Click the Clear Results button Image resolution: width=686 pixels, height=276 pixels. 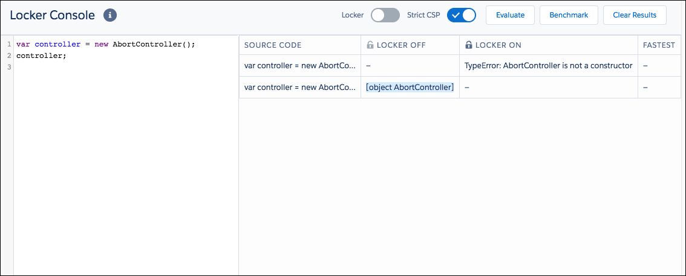(x=635, y=15)
